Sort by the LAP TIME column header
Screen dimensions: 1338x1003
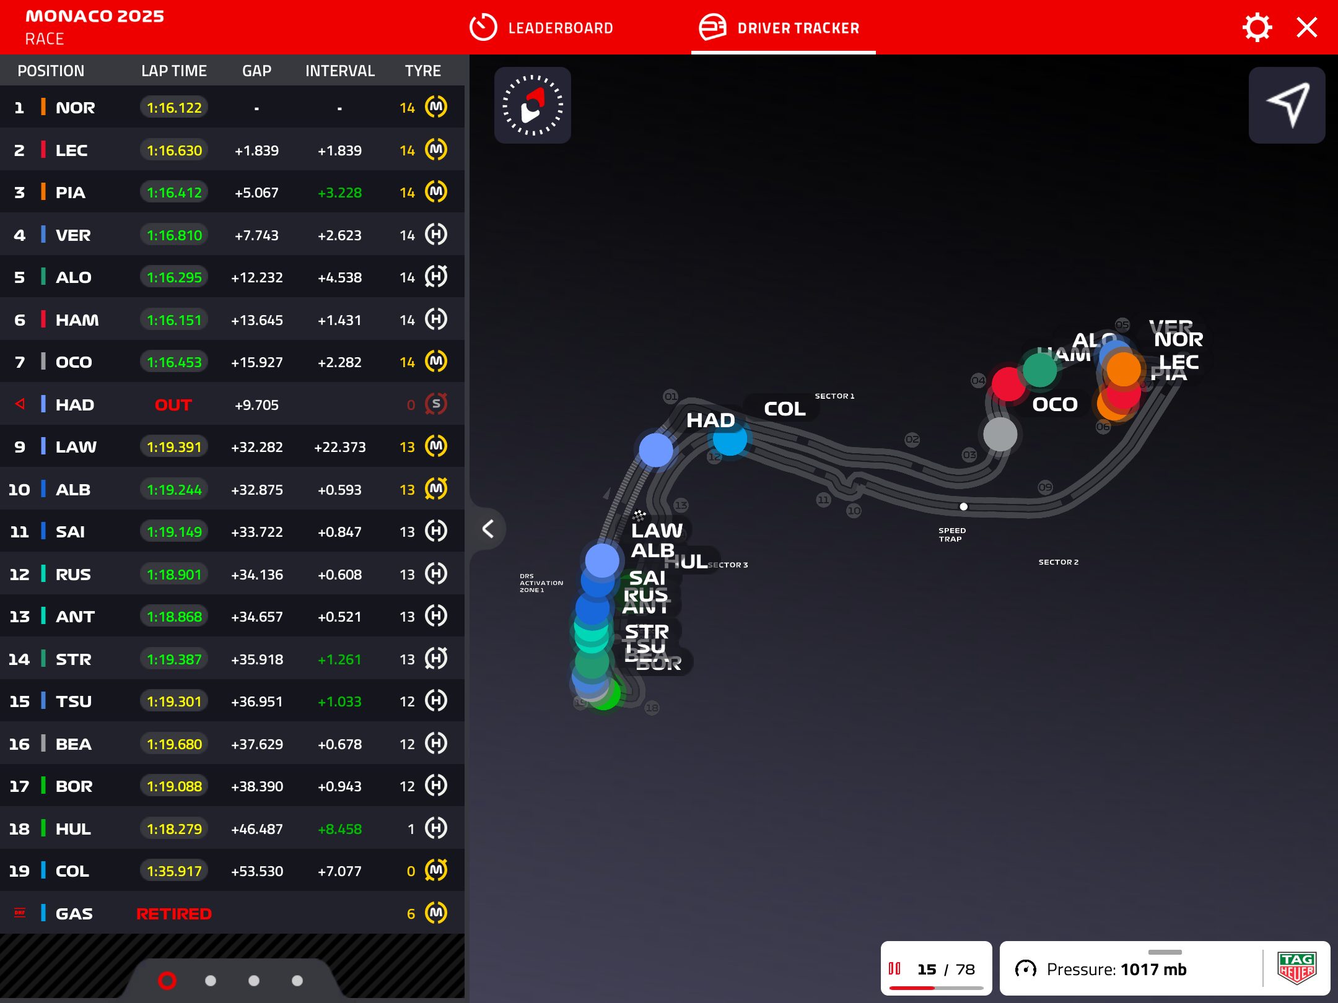174,71
